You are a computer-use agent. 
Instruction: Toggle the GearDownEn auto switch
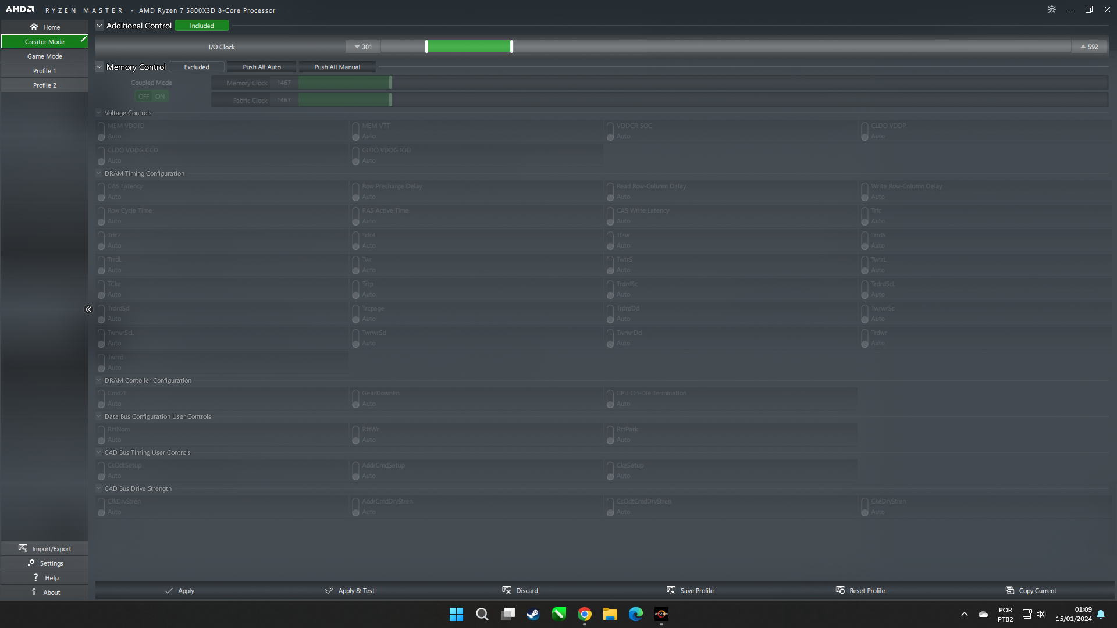click(355, 398)
